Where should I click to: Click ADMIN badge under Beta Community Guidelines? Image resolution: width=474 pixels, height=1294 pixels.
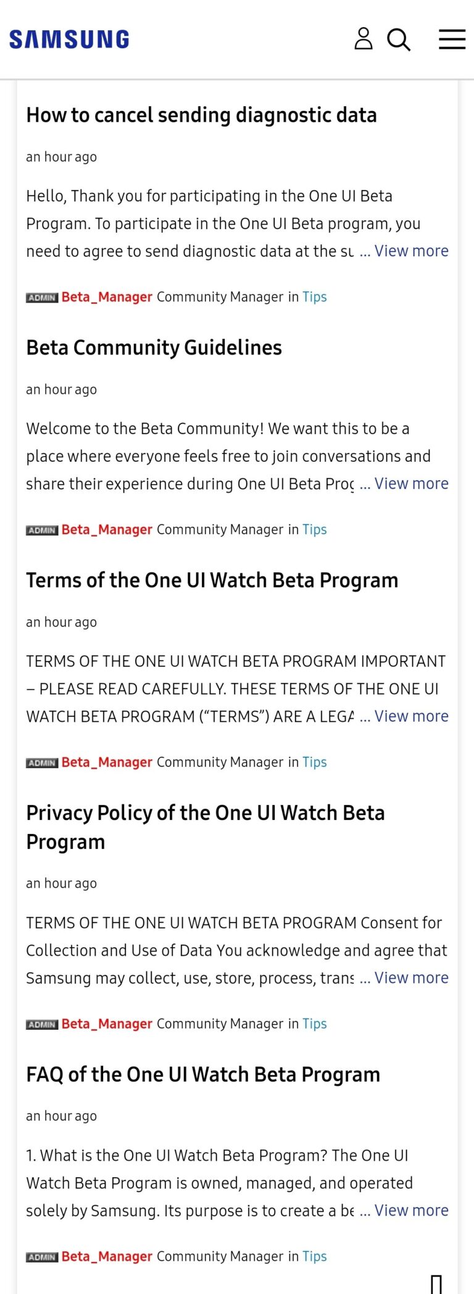[x=41, y=530]
